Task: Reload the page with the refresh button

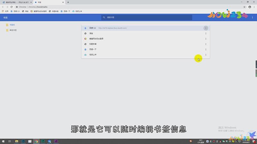Action: (x=12, y=7)
